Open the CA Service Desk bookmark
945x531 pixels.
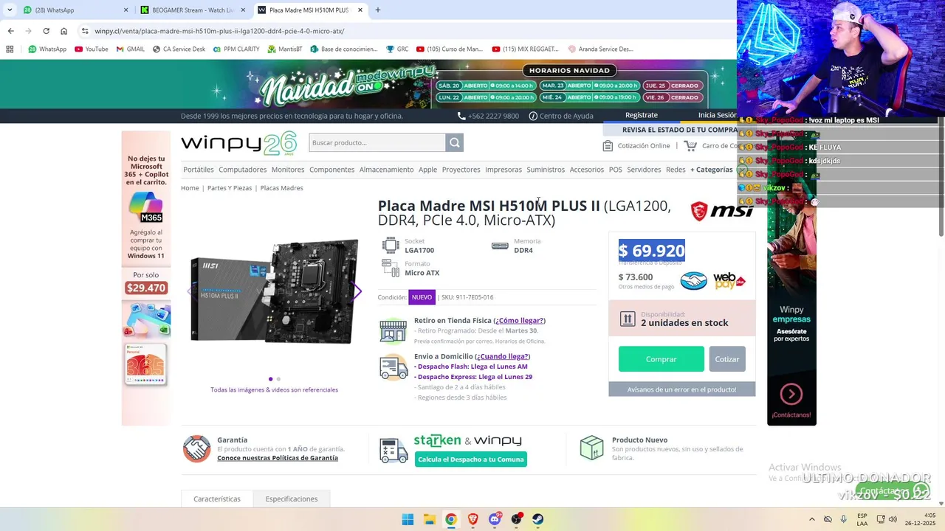point(179,49)
